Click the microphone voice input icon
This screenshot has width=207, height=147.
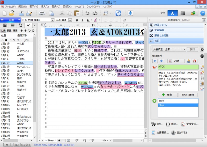coord(130,13)
